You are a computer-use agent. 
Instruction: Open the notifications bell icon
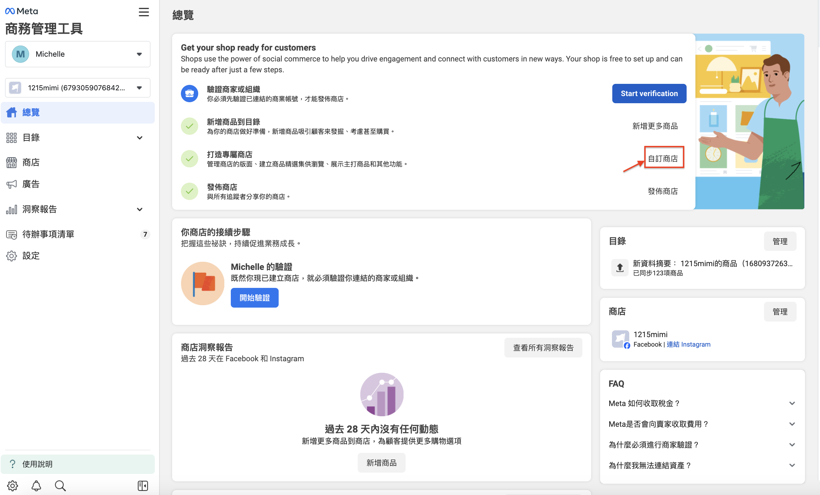[x=36, y=486]
